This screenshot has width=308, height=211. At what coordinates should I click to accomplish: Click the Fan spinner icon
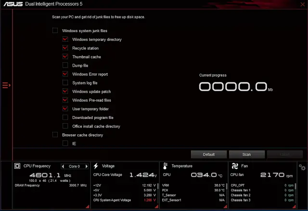235,166
